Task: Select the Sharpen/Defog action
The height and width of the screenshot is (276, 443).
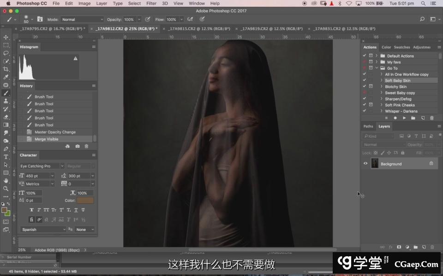Action: click(x=398, y=99)
